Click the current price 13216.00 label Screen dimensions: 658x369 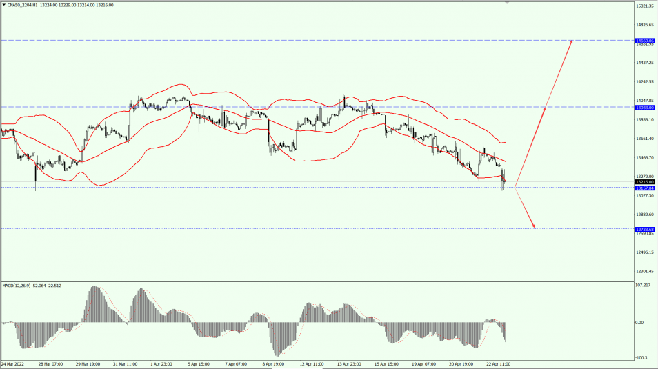[x=644, y=182]
